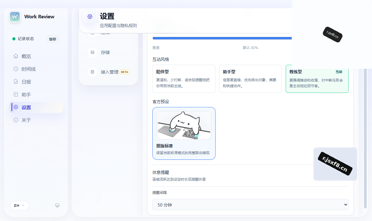Viewport: 372px width, 221px height.
Task: Select the 助手型 interaction style
Action: point(250,79)
